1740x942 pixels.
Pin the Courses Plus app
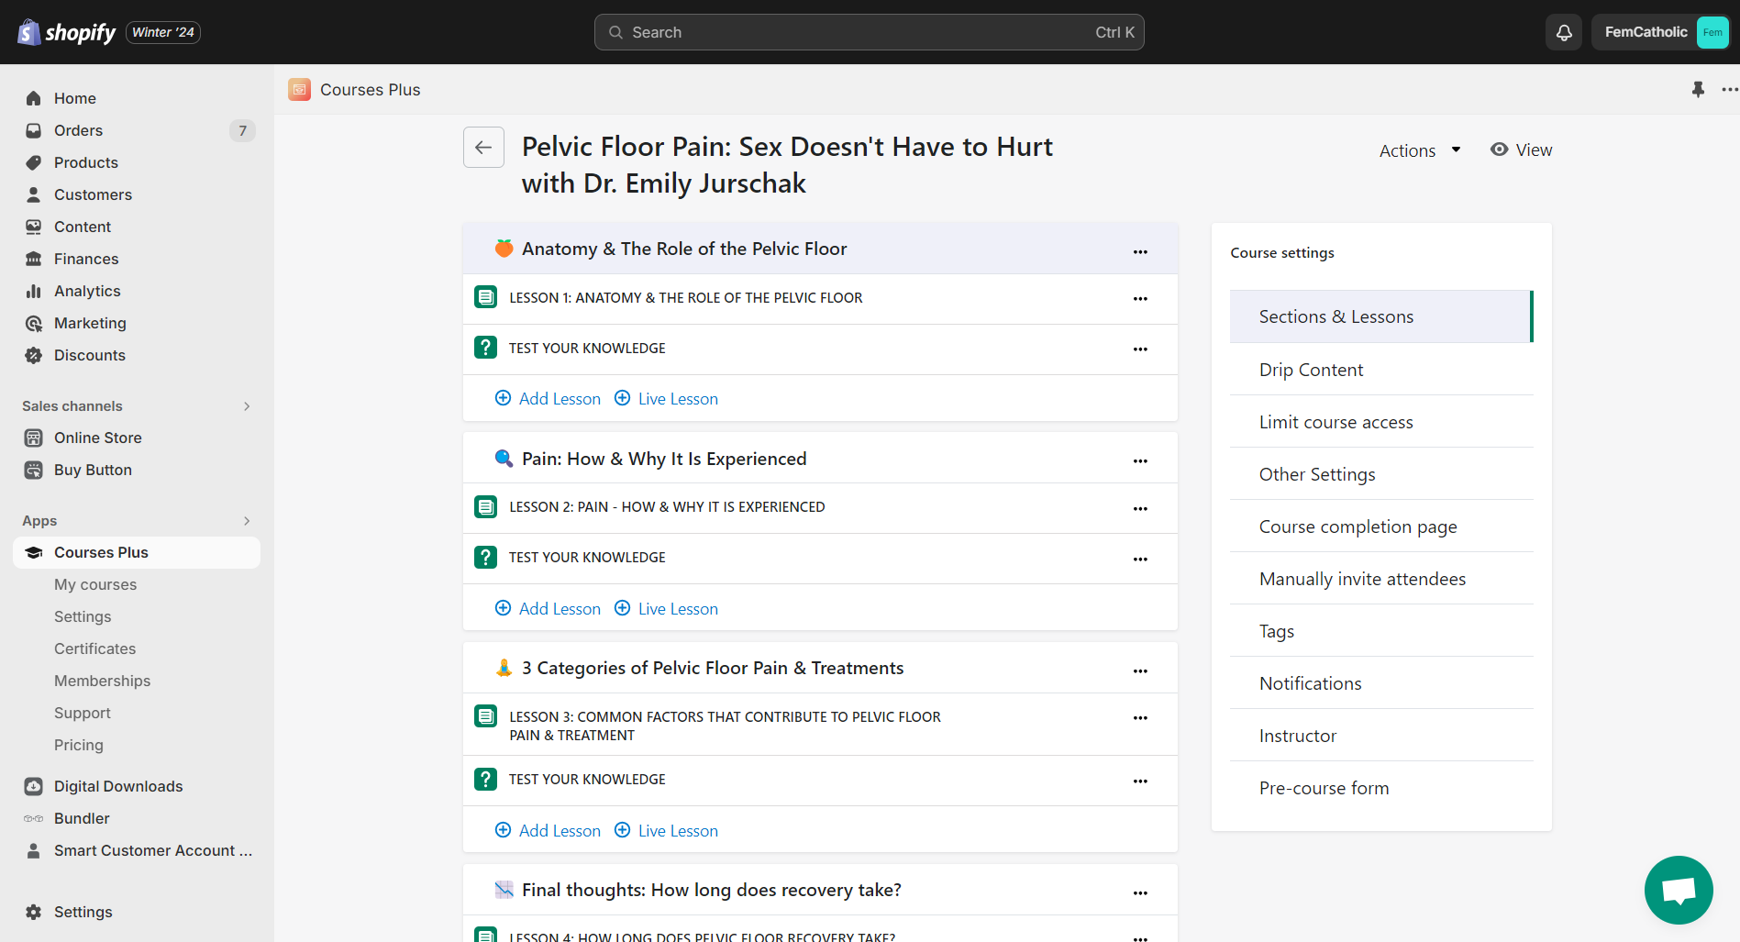(1698, 89)
